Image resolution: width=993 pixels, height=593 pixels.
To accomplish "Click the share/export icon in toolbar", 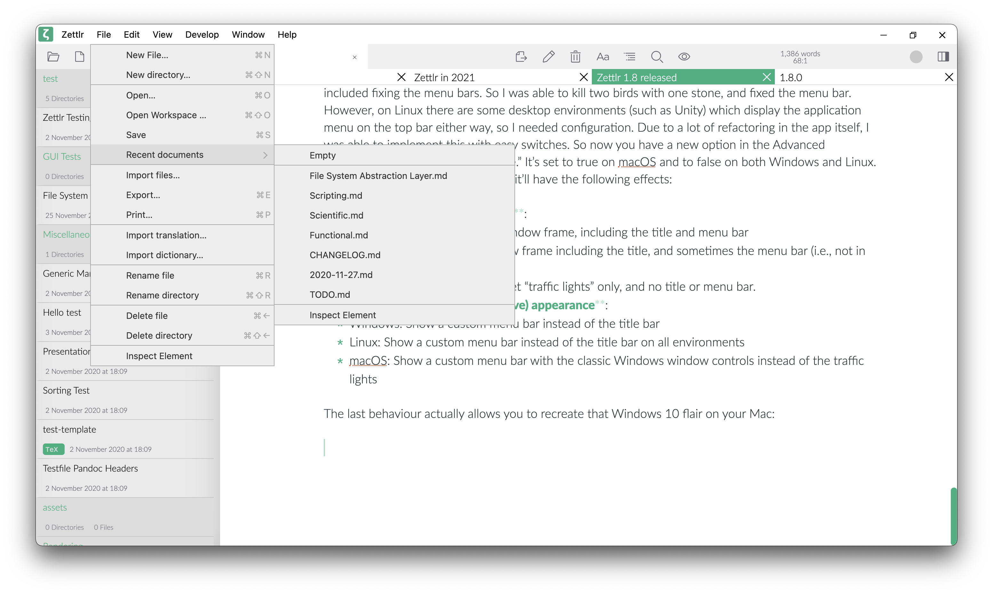I will tap(521, 57).
